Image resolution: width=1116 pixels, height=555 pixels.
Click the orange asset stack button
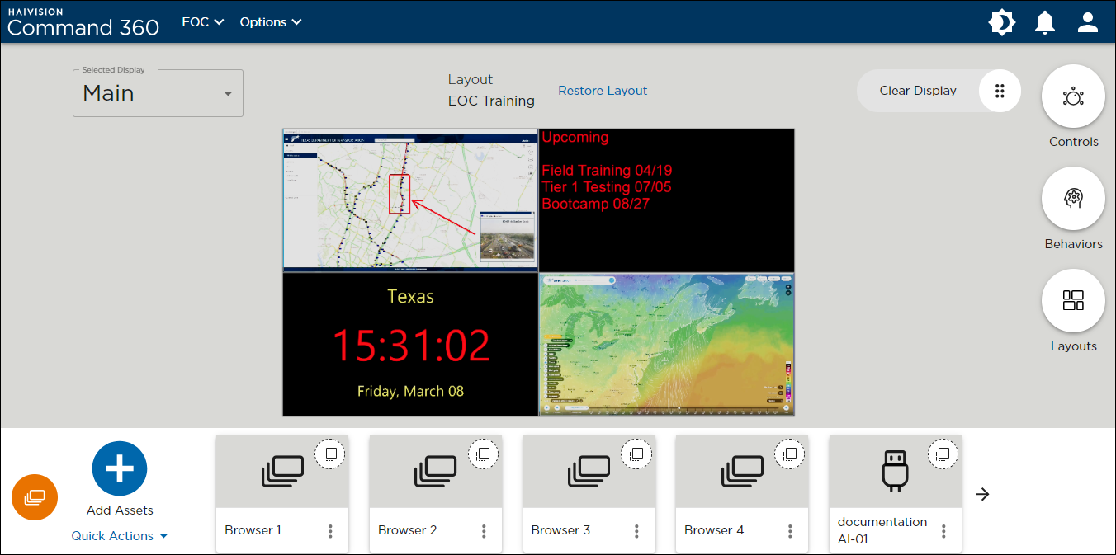click(x=35, y=497)
